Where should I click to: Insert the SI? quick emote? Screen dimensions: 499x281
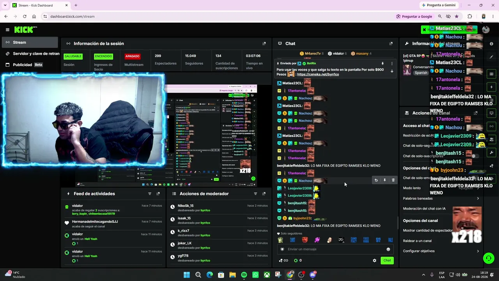point(378,240)
